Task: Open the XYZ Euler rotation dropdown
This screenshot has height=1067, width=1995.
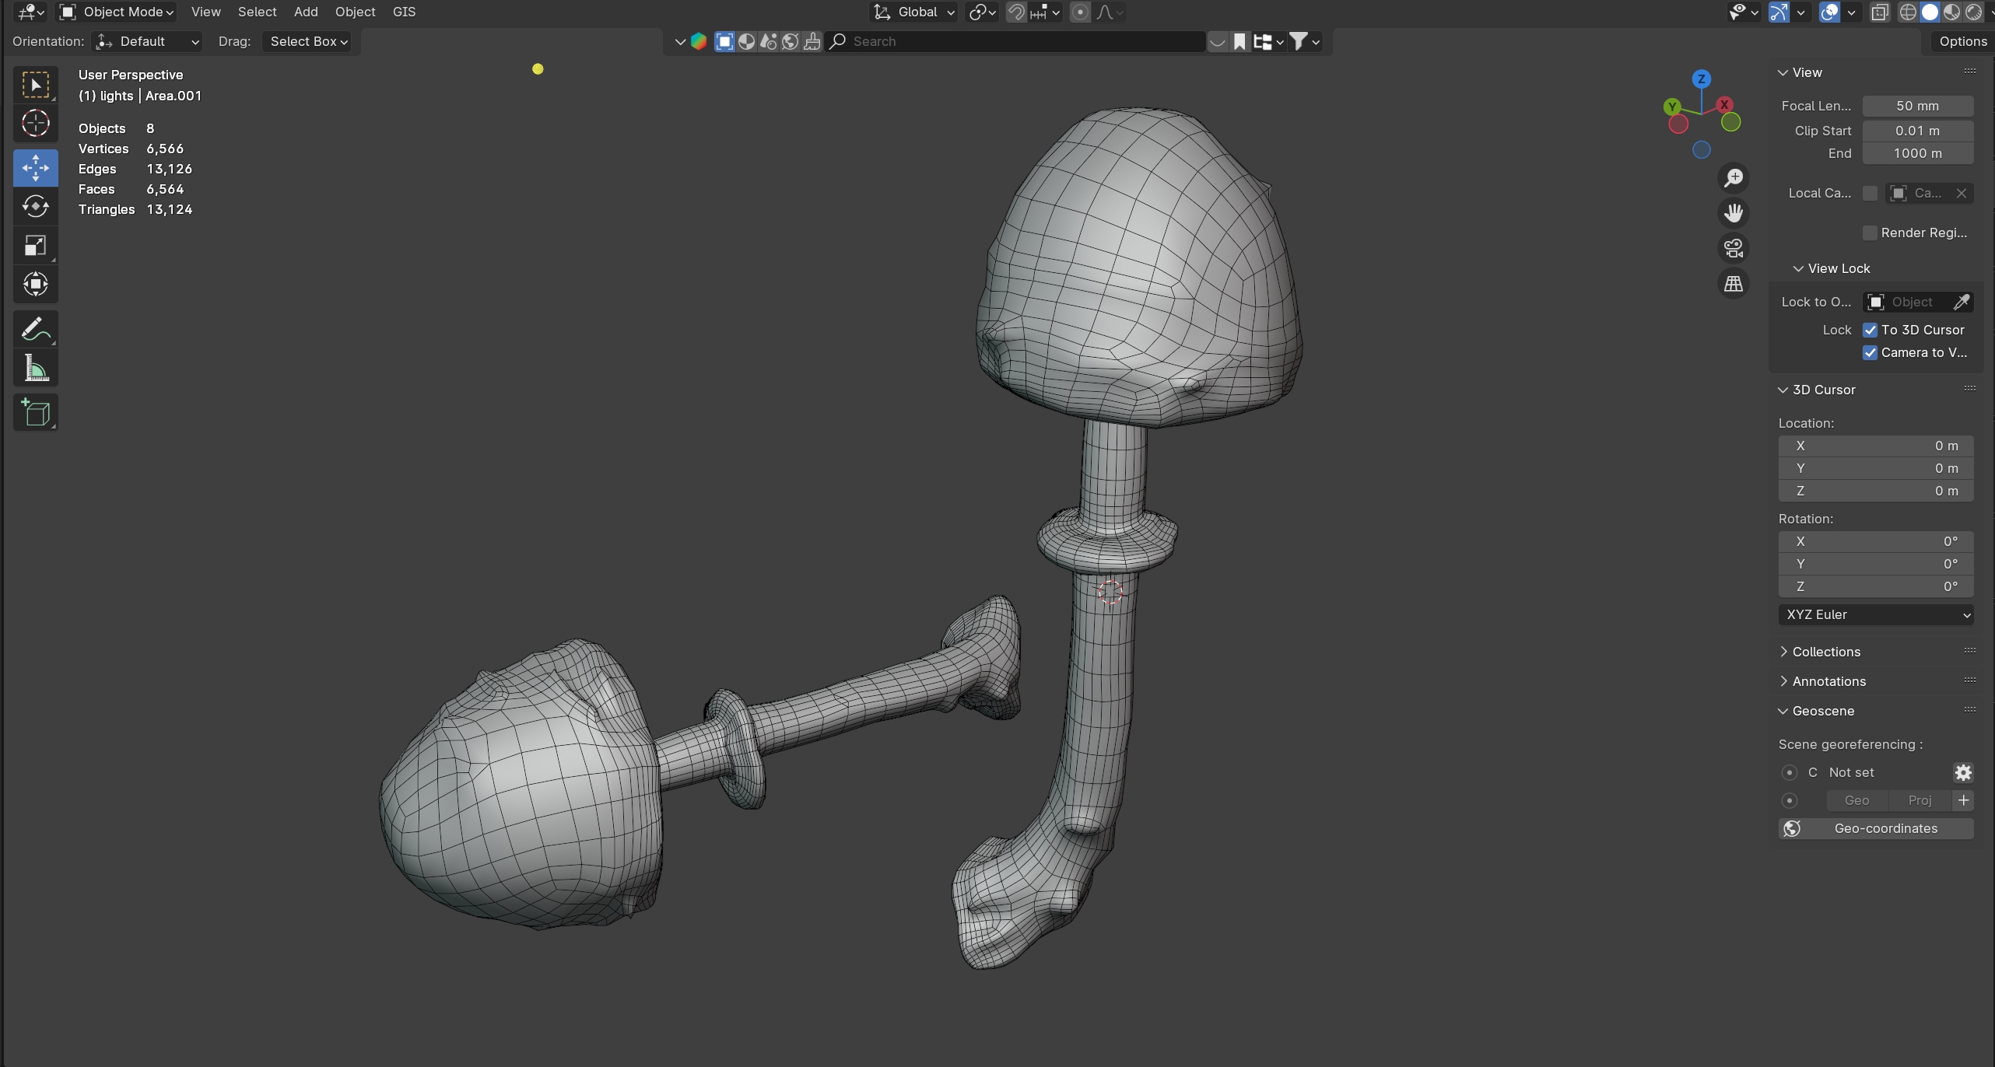Action: pos(1875,614)
